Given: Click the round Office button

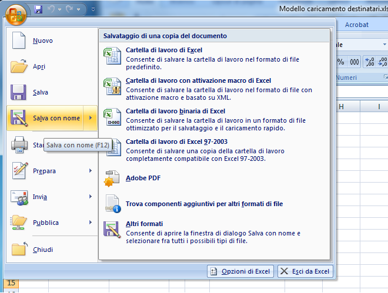Looking at the screenshot, I should click(16, 15).
